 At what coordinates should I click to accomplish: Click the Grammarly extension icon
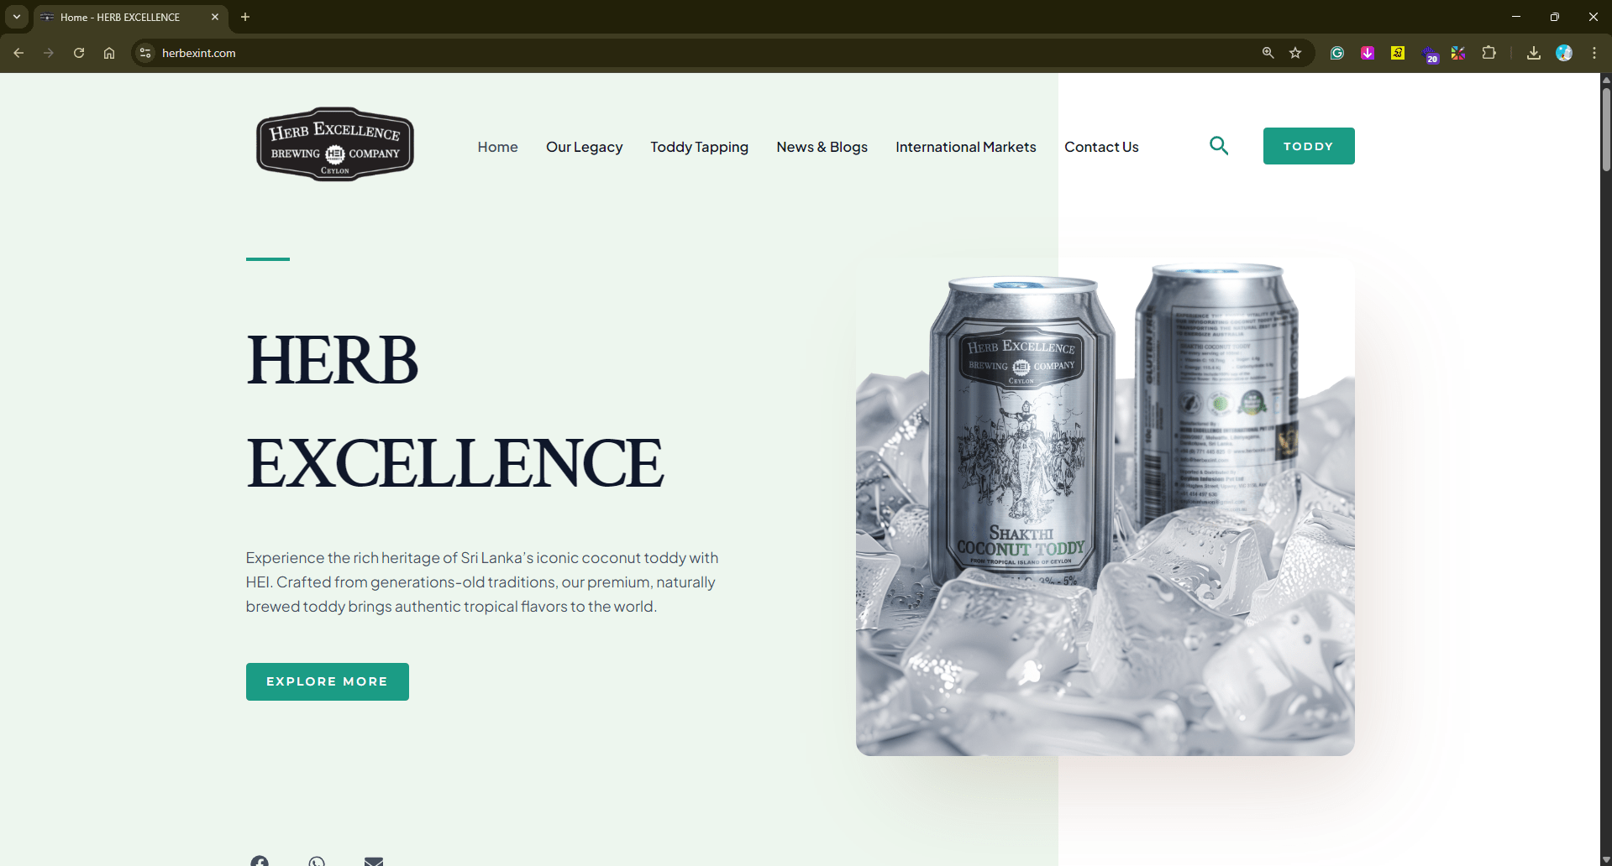pos(1337,53)
